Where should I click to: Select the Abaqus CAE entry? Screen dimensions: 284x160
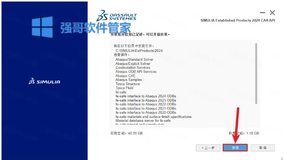click(125, 76)
